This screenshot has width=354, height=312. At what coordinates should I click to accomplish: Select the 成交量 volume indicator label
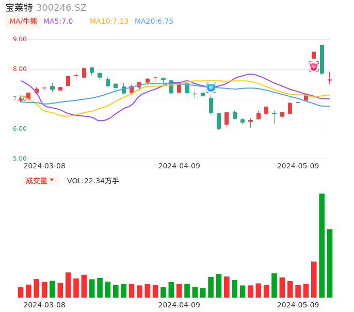(36, 181)
